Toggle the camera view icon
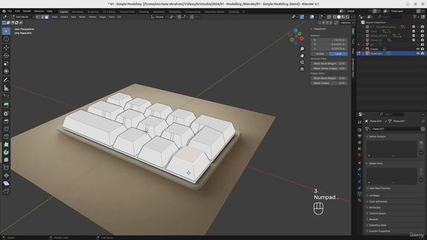 (302, 62)
